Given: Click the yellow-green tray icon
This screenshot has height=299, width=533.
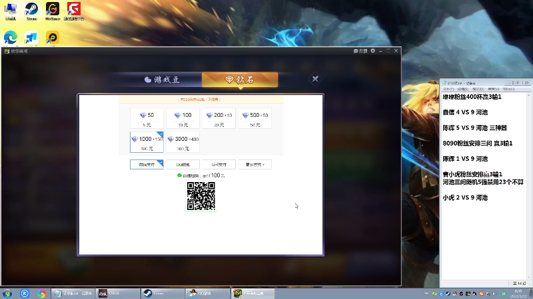Looking at the screenshot, I should [435, 294].
